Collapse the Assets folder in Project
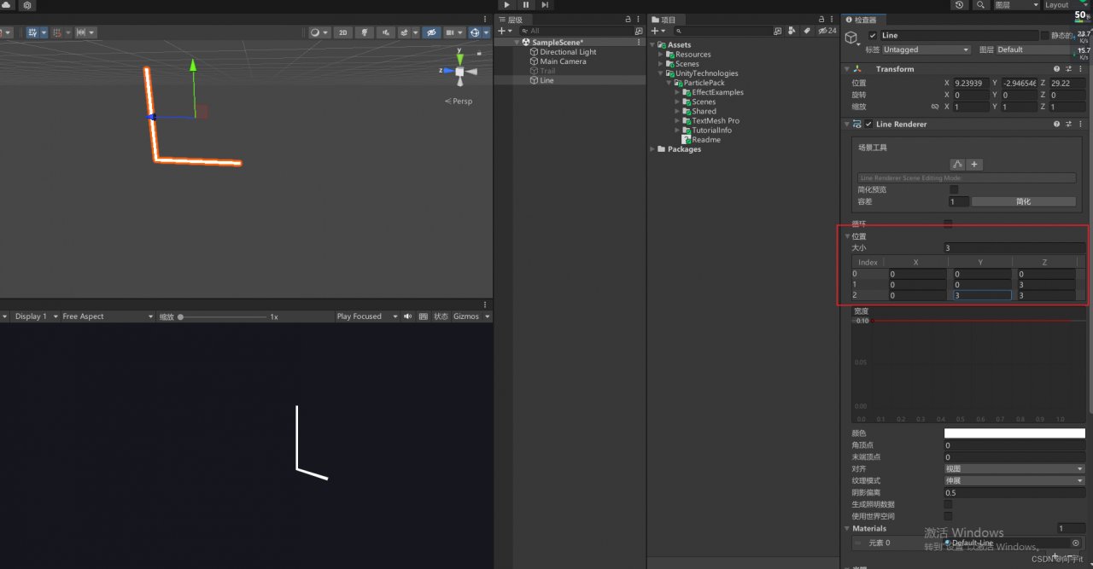The height and width of the screenshot is (569, 1093). [x=653, y=45]
